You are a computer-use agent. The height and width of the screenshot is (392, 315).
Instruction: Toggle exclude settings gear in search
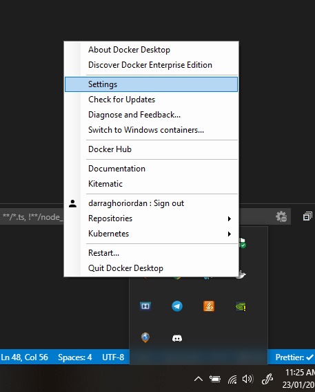coord(281,216)
